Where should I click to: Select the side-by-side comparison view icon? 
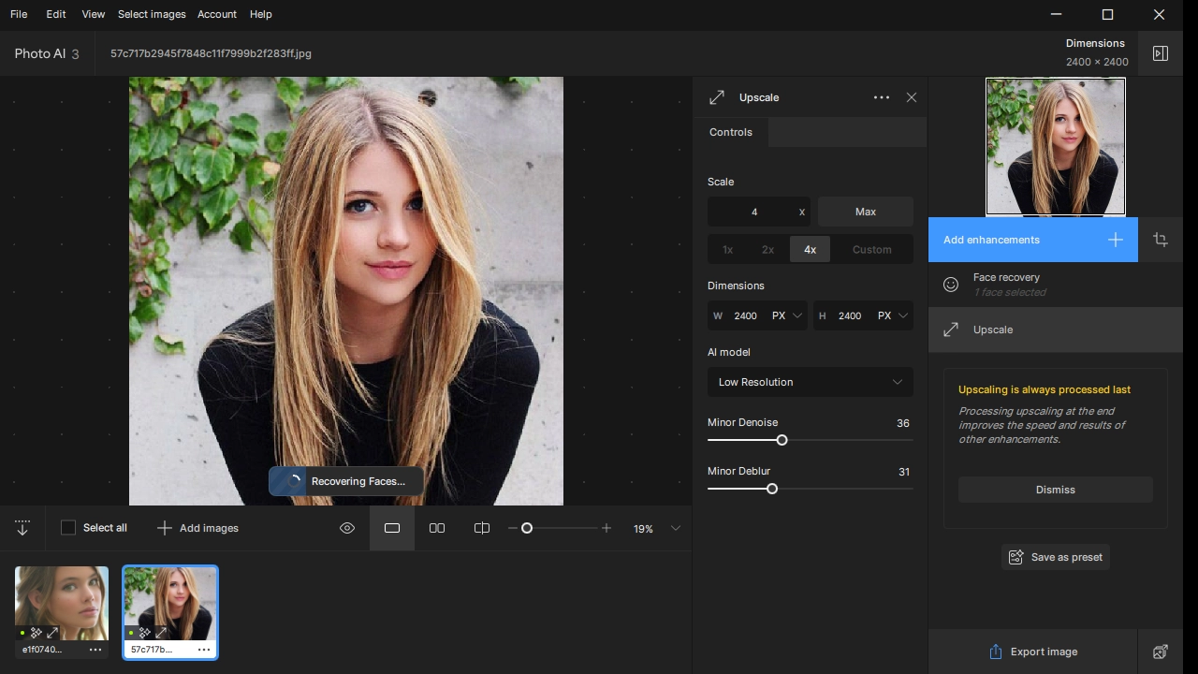coord(437,528)
